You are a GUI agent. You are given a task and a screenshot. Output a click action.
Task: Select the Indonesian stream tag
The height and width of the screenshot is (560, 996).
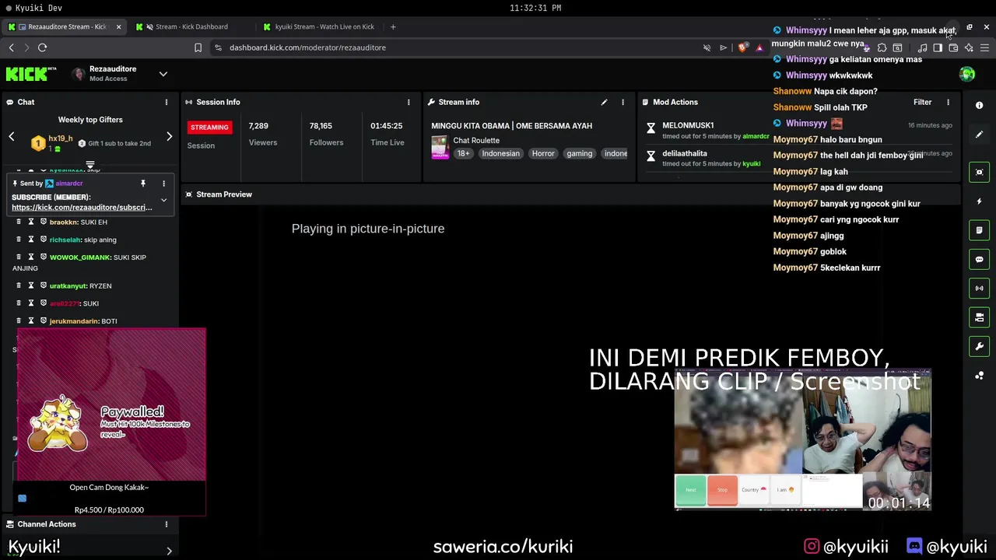tap(500, 154)
